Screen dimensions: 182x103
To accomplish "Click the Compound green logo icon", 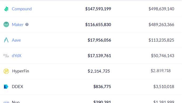I will pyautogui.click(x=6, y=9).
